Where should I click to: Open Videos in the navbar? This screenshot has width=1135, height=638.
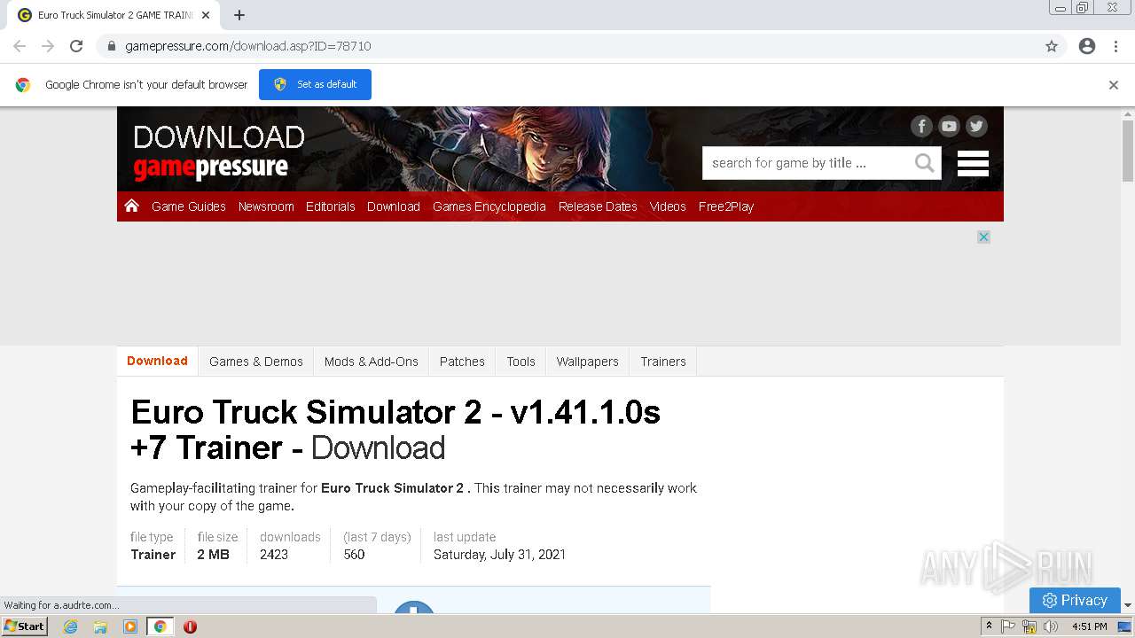click(668, 206)
